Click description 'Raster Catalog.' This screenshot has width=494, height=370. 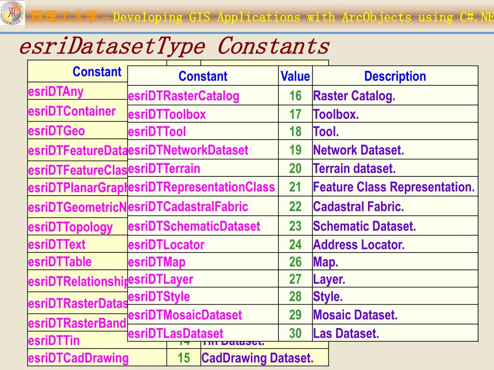354,96
